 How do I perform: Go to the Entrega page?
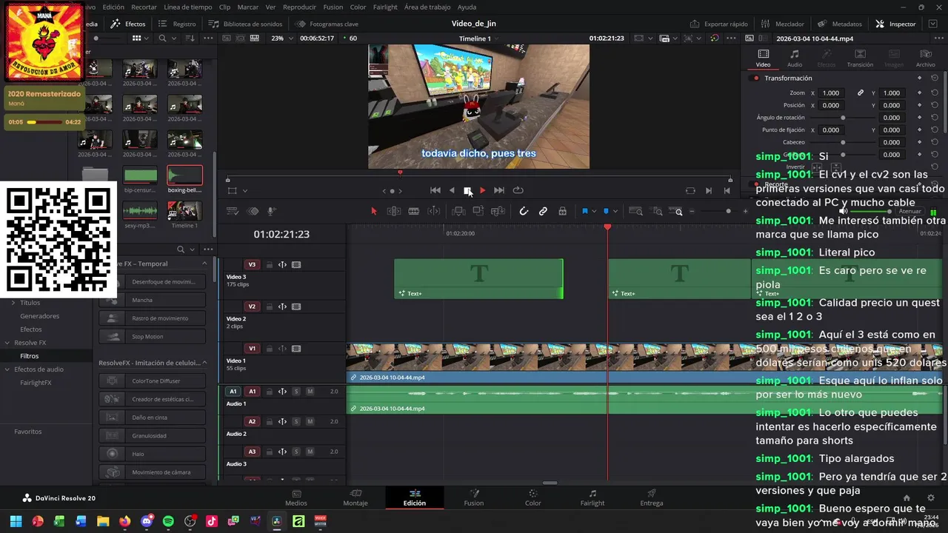point(652,497)
